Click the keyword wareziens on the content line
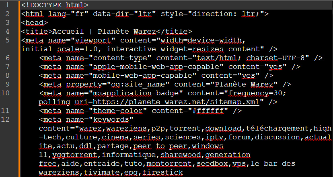 [127, 129]
